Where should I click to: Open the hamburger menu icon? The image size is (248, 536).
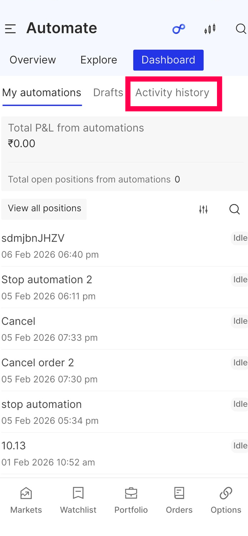(10, 29)
